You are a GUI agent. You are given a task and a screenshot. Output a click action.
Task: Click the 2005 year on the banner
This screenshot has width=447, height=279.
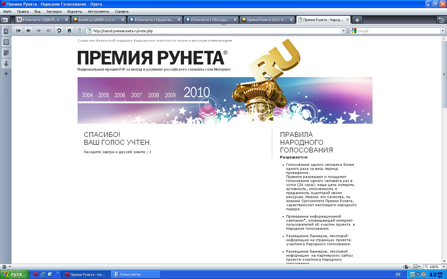coord(104,95)
